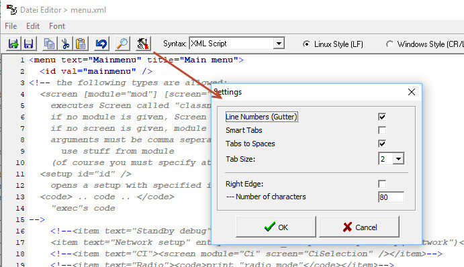Click the 'Right Edge:' label
Screen dimensions: 464x267
[x=244, y=184]
